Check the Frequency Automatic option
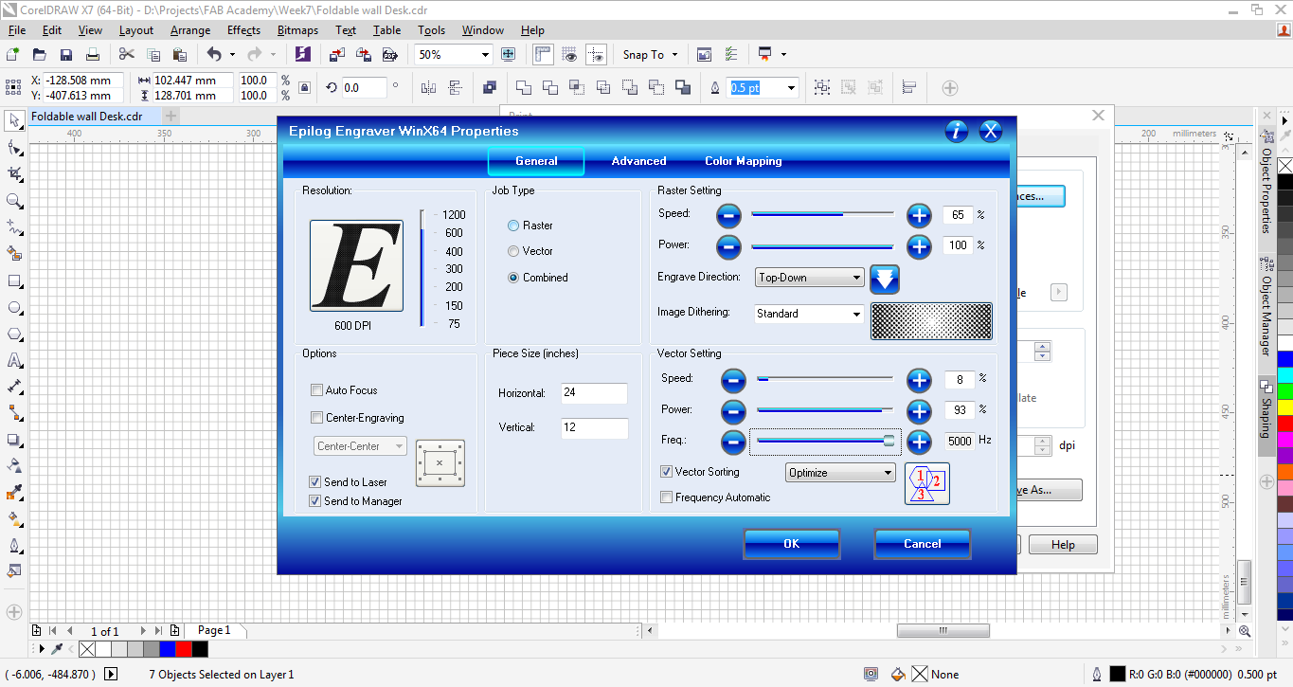Image resolution: width=1293 pixels, height=687 pixels. point(667,497)
